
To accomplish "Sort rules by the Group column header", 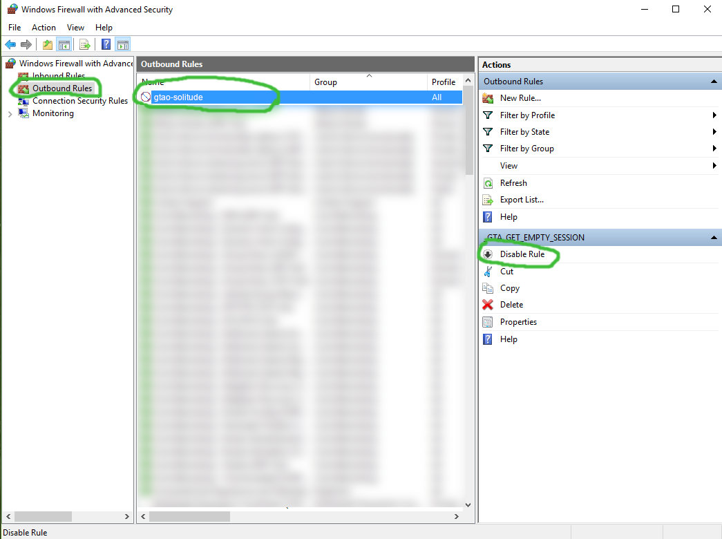I will [368, 82].
